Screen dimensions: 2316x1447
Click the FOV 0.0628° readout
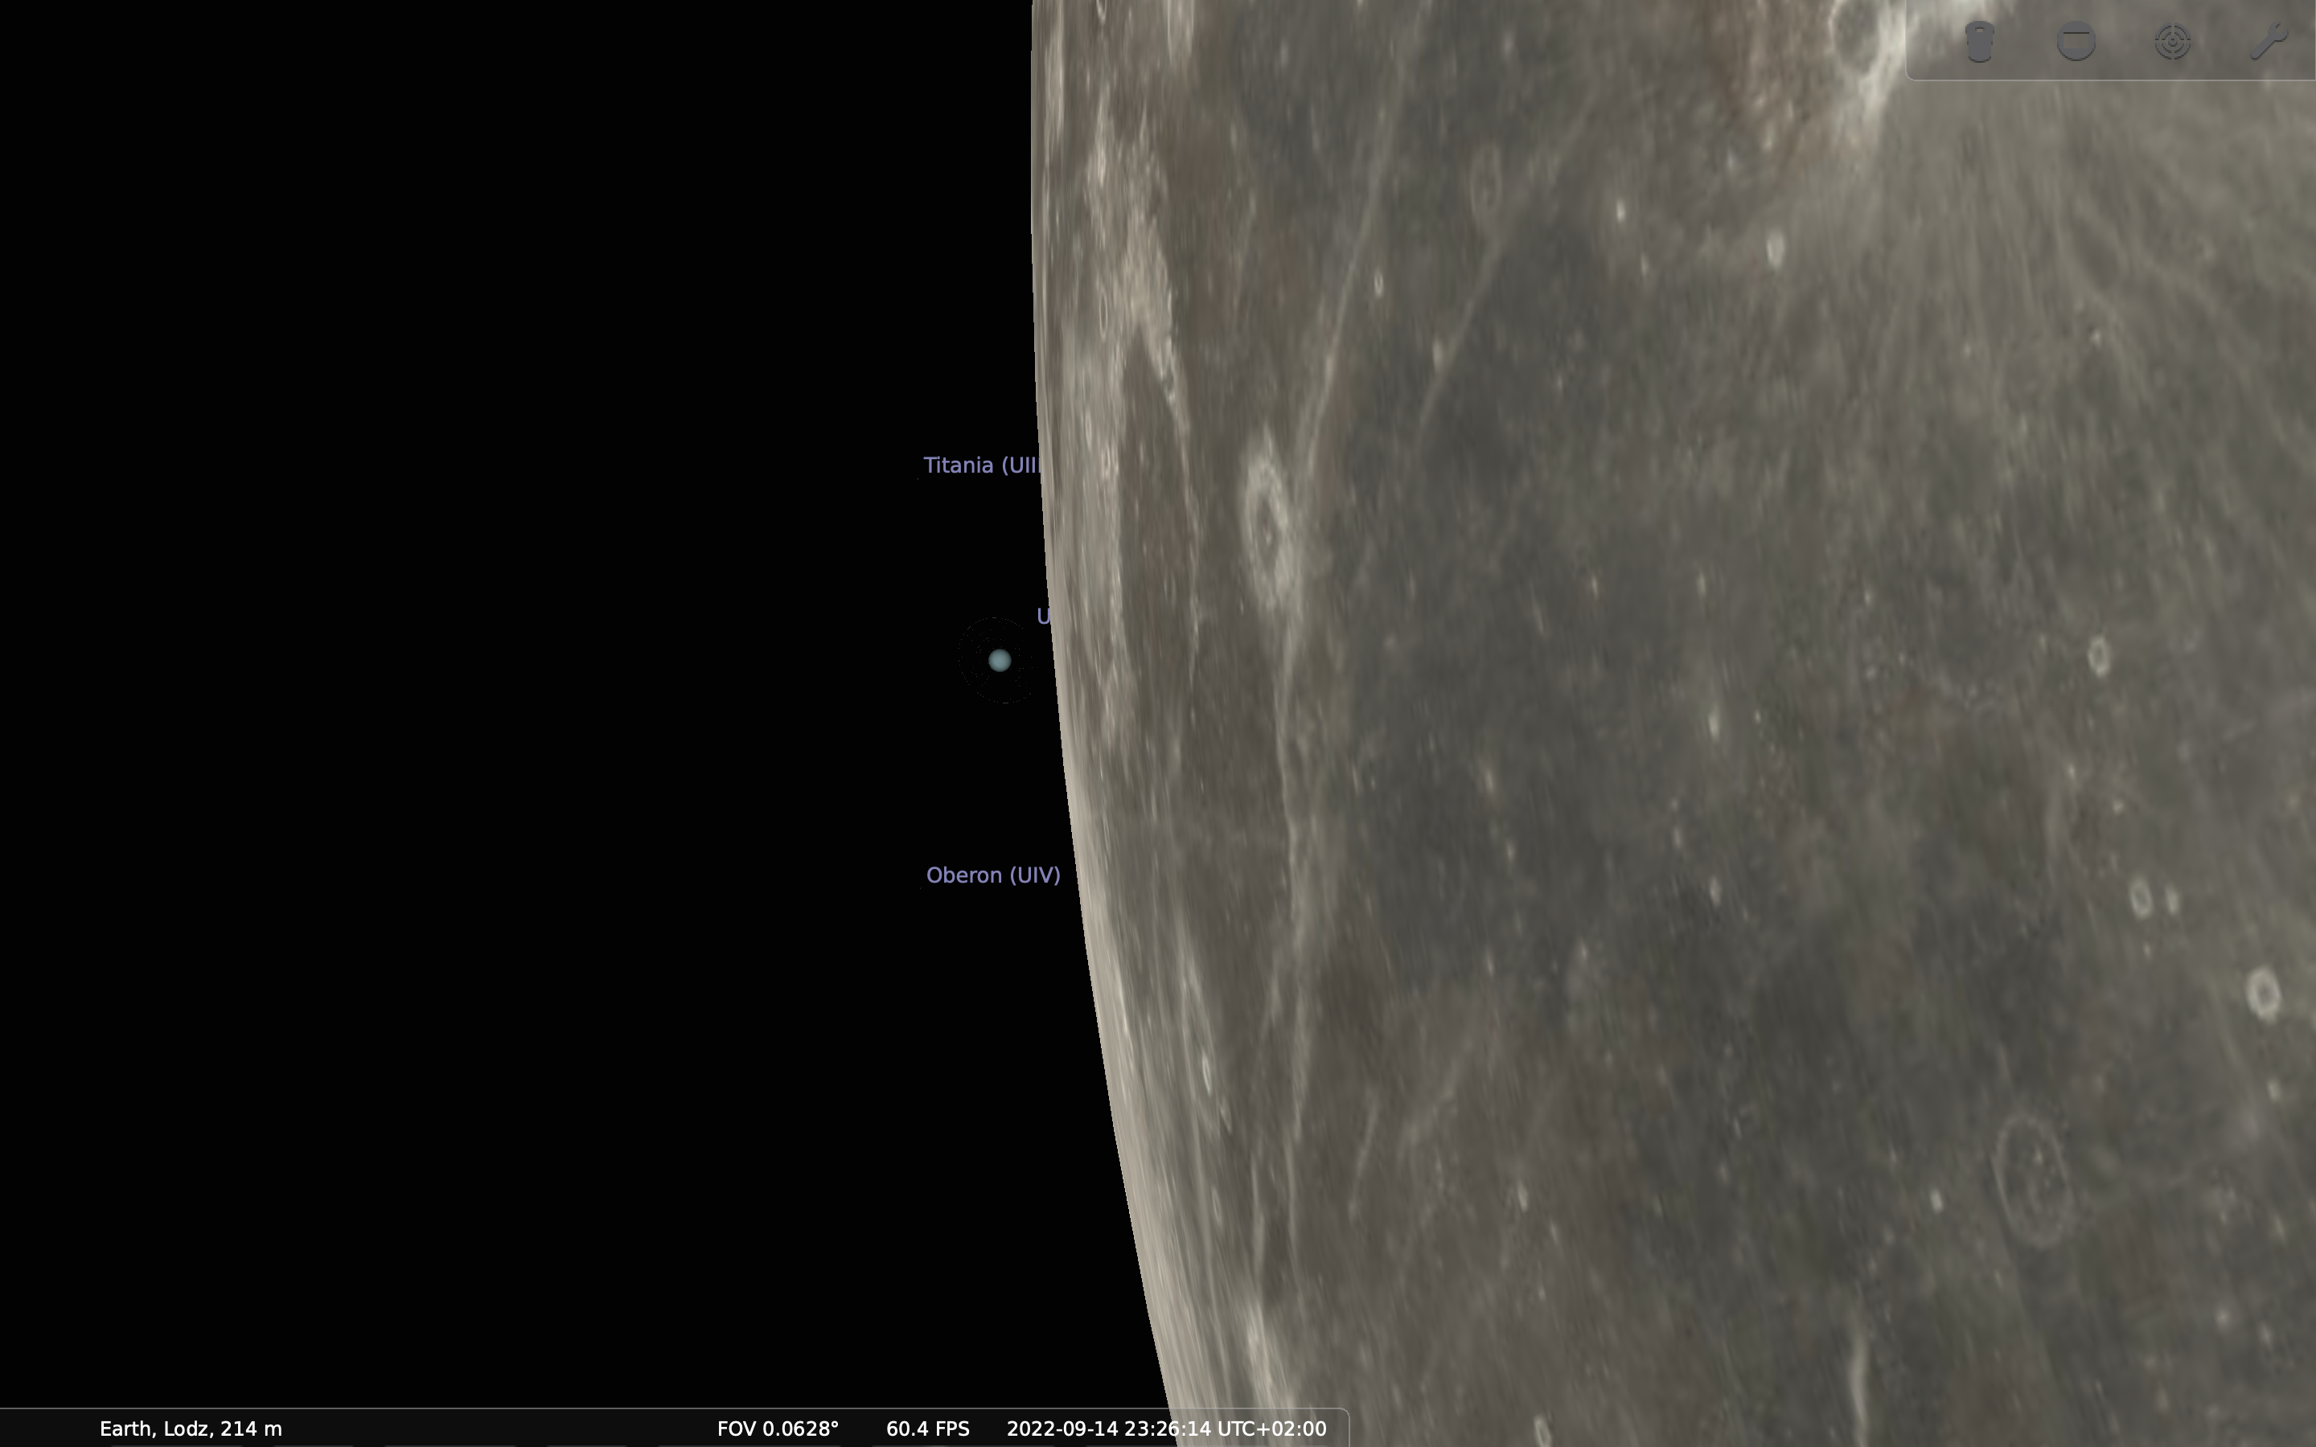777,1428
